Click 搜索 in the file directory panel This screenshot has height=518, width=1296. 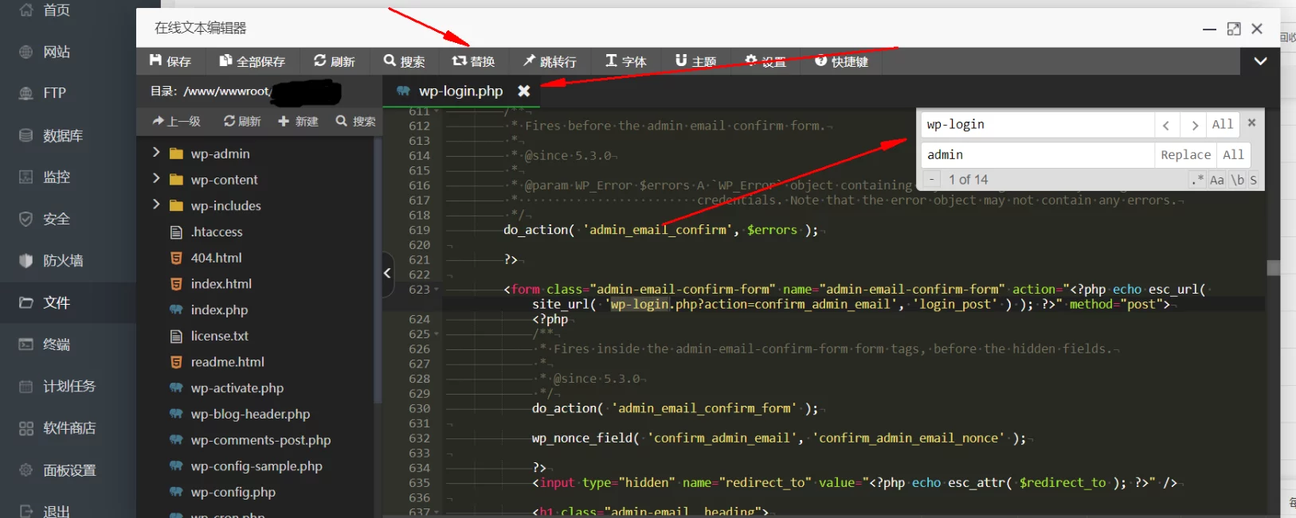[355, 121]
